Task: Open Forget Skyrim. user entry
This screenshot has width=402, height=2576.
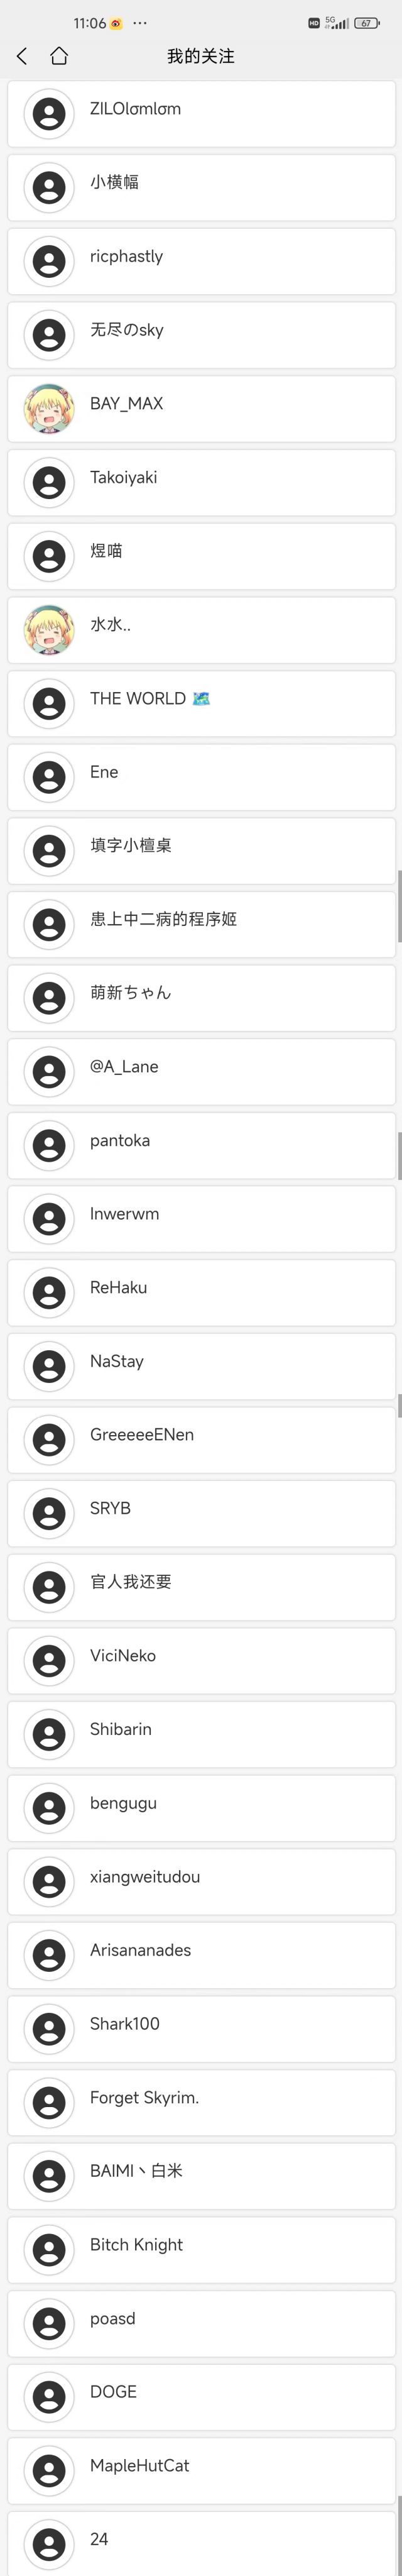Action: tap(201, 2102)
